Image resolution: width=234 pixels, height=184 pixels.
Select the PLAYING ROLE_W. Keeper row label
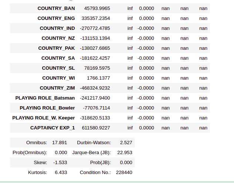44,118
